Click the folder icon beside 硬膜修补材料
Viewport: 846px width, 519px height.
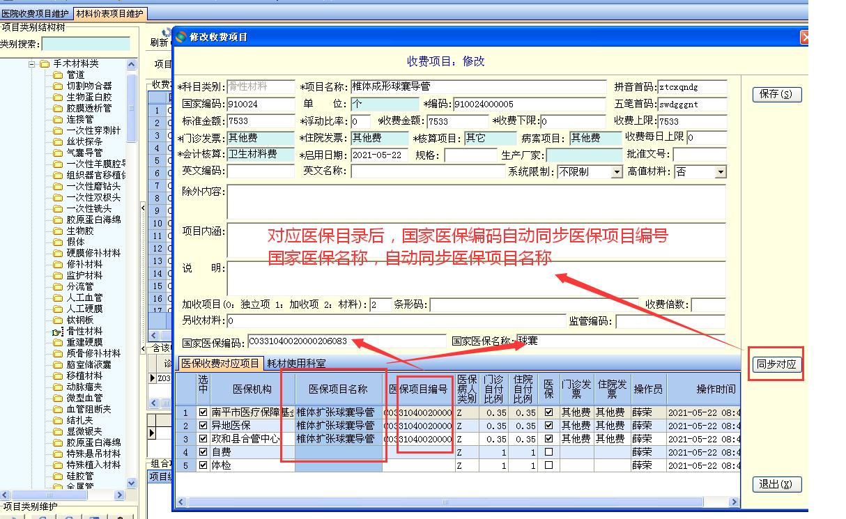(x=58, y=254)
